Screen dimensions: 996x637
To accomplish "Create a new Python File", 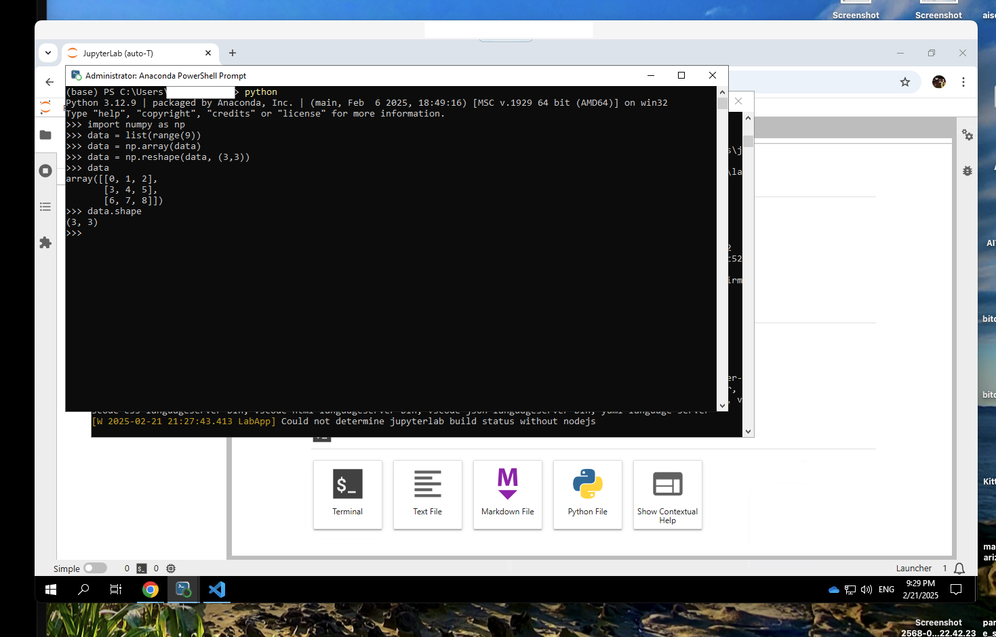I will 588,494.
